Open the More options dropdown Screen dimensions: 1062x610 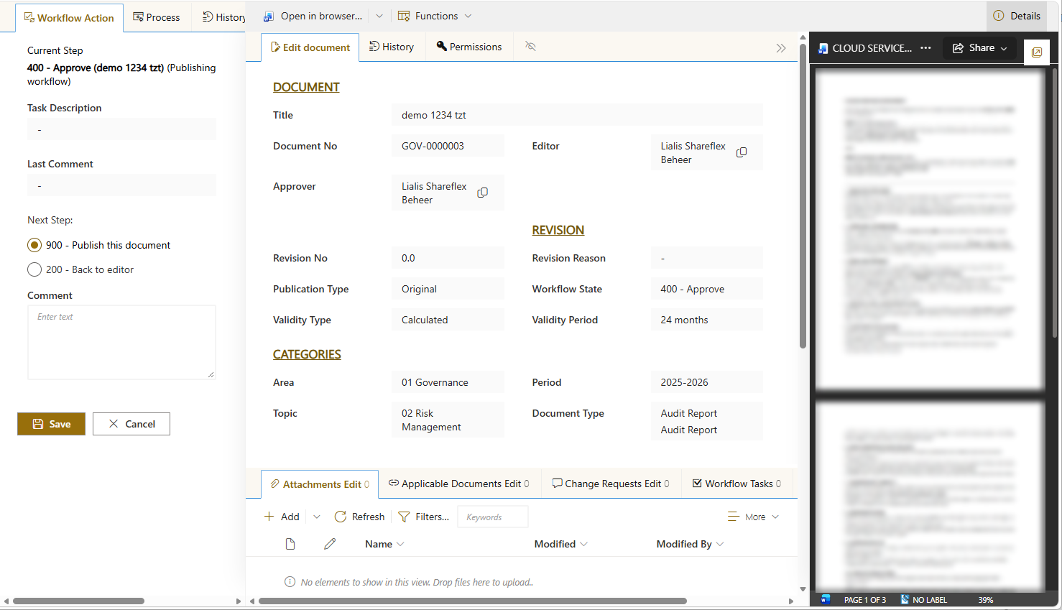coord(753,517)
